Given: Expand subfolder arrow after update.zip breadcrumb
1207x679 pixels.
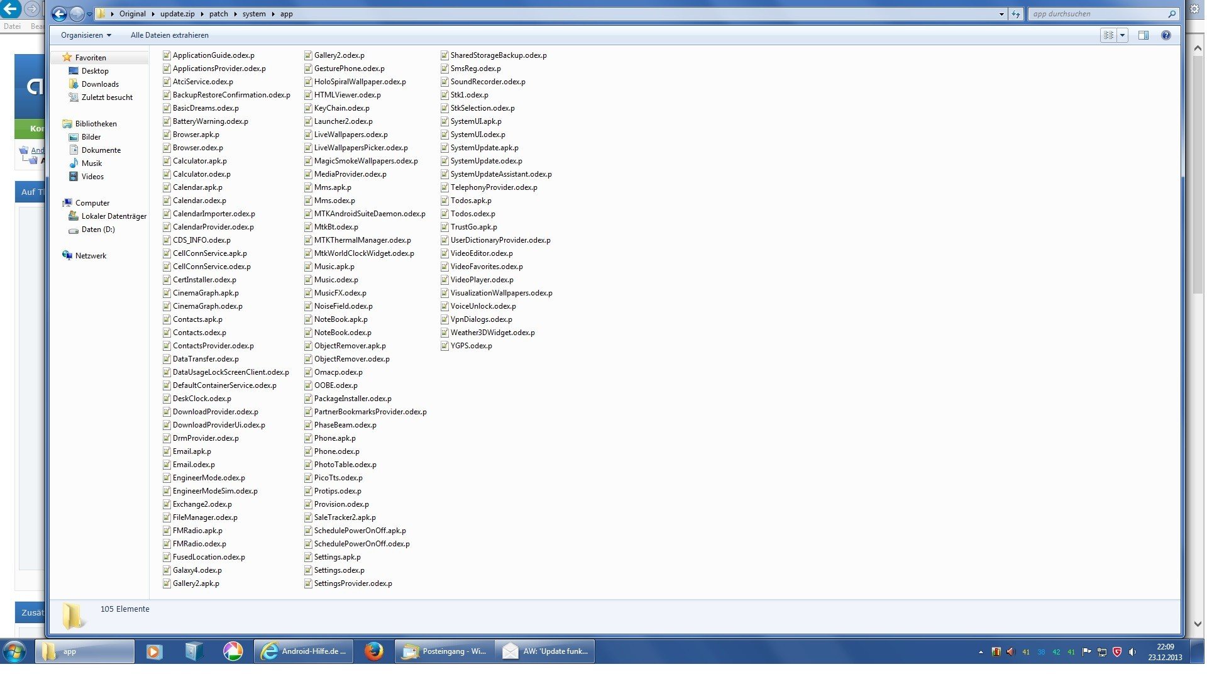Looking at the screenshot, I should [x=202, y=14].
